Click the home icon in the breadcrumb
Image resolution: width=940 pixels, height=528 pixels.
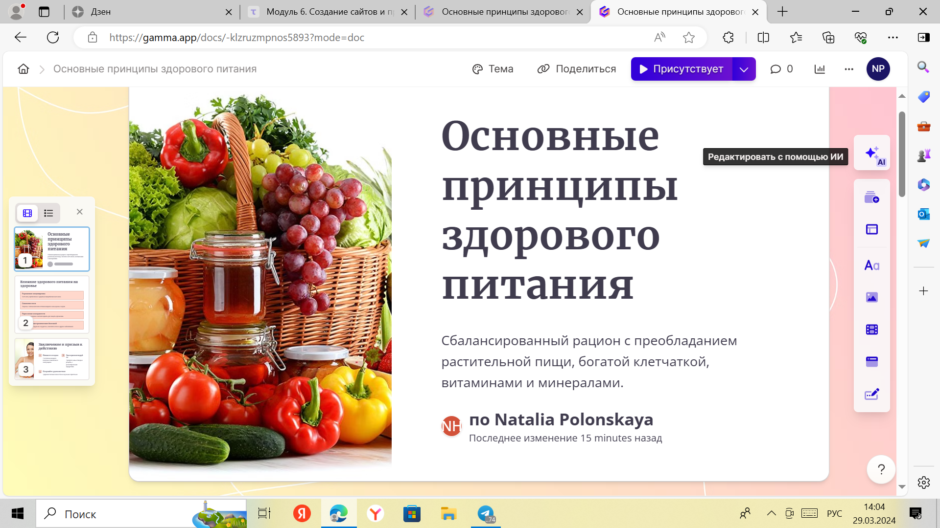point(23,69)
